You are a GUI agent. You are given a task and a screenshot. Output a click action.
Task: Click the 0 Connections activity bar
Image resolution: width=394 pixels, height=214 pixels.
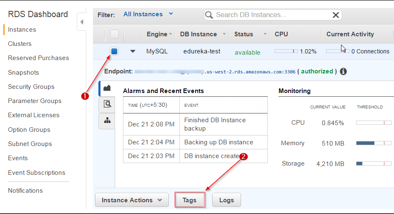pyautogui.click(x=337, y=51)
